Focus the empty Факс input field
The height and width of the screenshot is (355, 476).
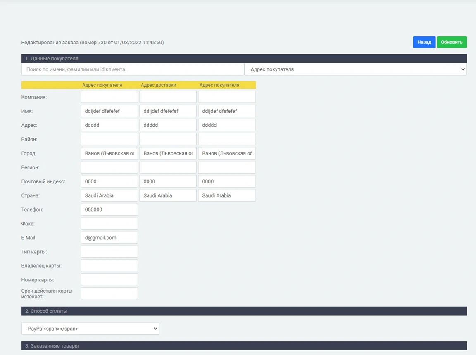point(109,224)
